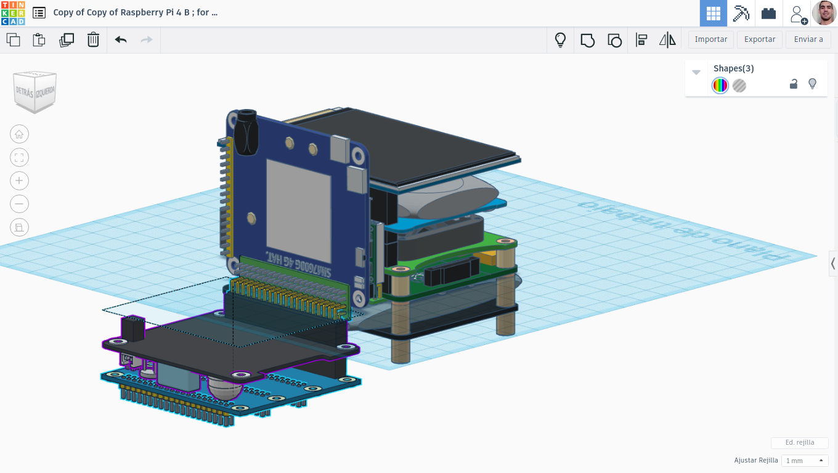
Task: Expand the right shapes panel arrow
Action: 833,264
